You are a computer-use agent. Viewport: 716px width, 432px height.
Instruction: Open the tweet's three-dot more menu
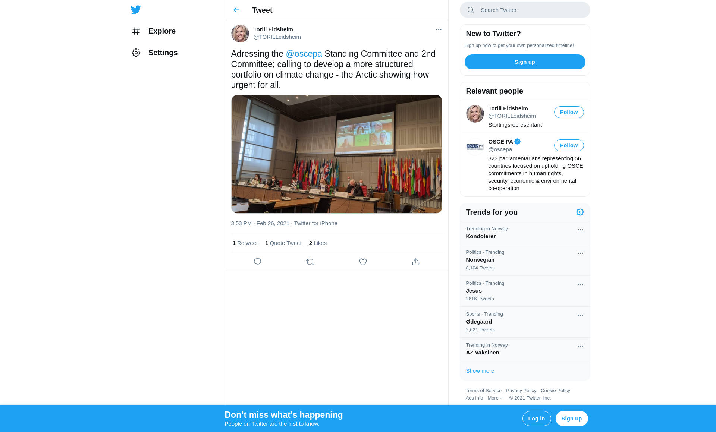439,29
